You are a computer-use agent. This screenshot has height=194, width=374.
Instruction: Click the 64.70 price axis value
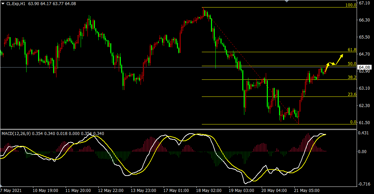[x=364, y=54]
